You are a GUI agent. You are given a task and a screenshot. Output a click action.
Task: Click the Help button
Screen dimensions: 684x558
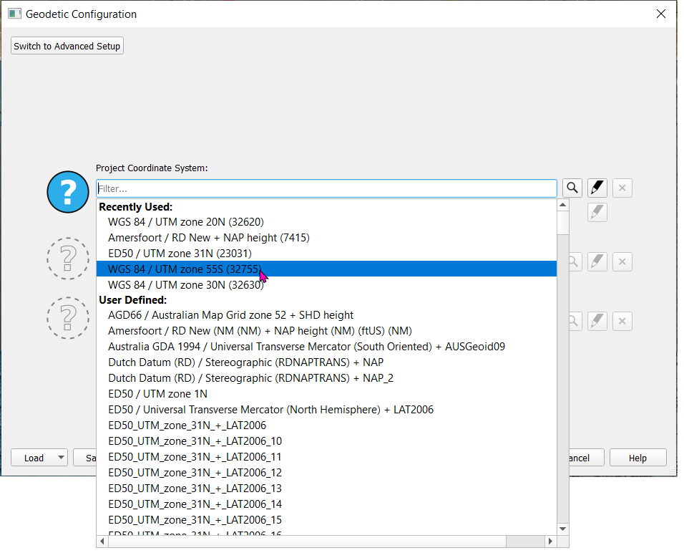coord(637,458)
